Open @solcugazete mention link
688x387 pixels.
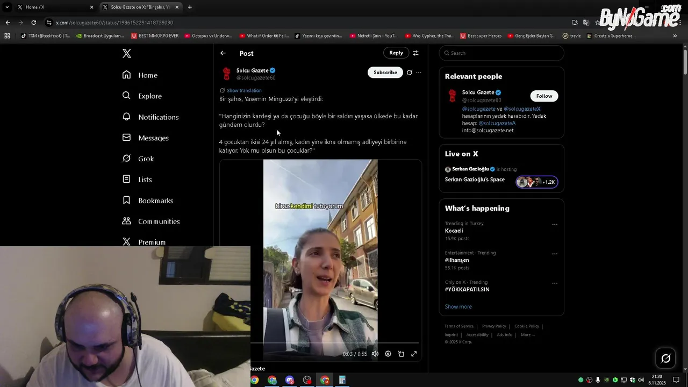click(x=478, y=109)
